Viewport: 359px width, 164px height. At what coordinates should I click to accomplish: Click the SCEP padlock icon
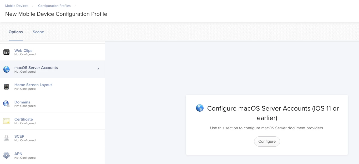click(x=6, y=138)
